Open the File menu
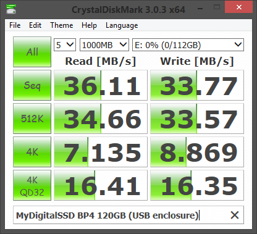 [15, 25]
